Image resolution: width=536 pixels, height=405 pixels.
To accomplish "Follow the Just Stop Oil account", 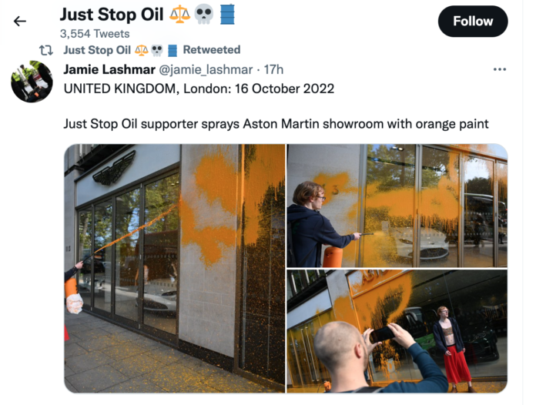I will (x=473, y=22).
